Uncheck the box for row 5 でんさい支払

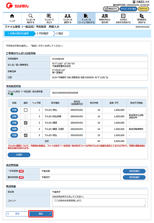26,135
